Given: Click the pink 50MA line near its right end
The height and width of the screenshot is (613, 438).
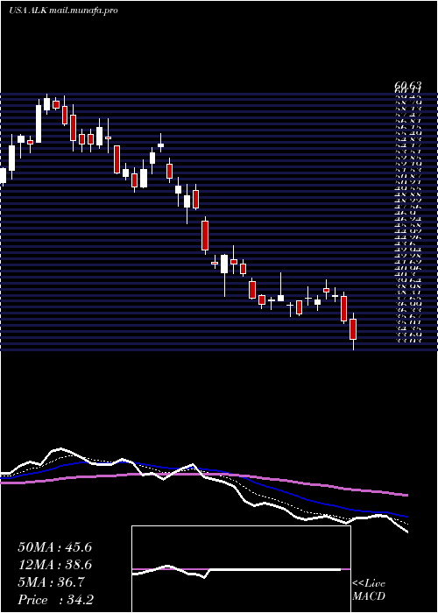Looking at the screenshot, I should [403, 495].
